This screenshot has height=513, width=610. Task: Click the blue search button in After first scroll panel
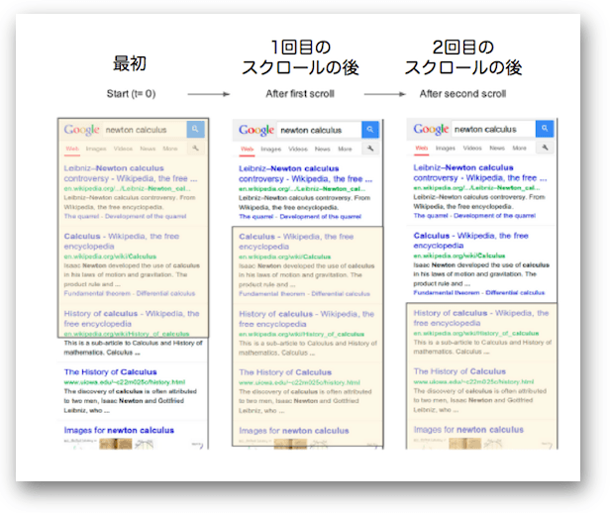click(370, 130)
